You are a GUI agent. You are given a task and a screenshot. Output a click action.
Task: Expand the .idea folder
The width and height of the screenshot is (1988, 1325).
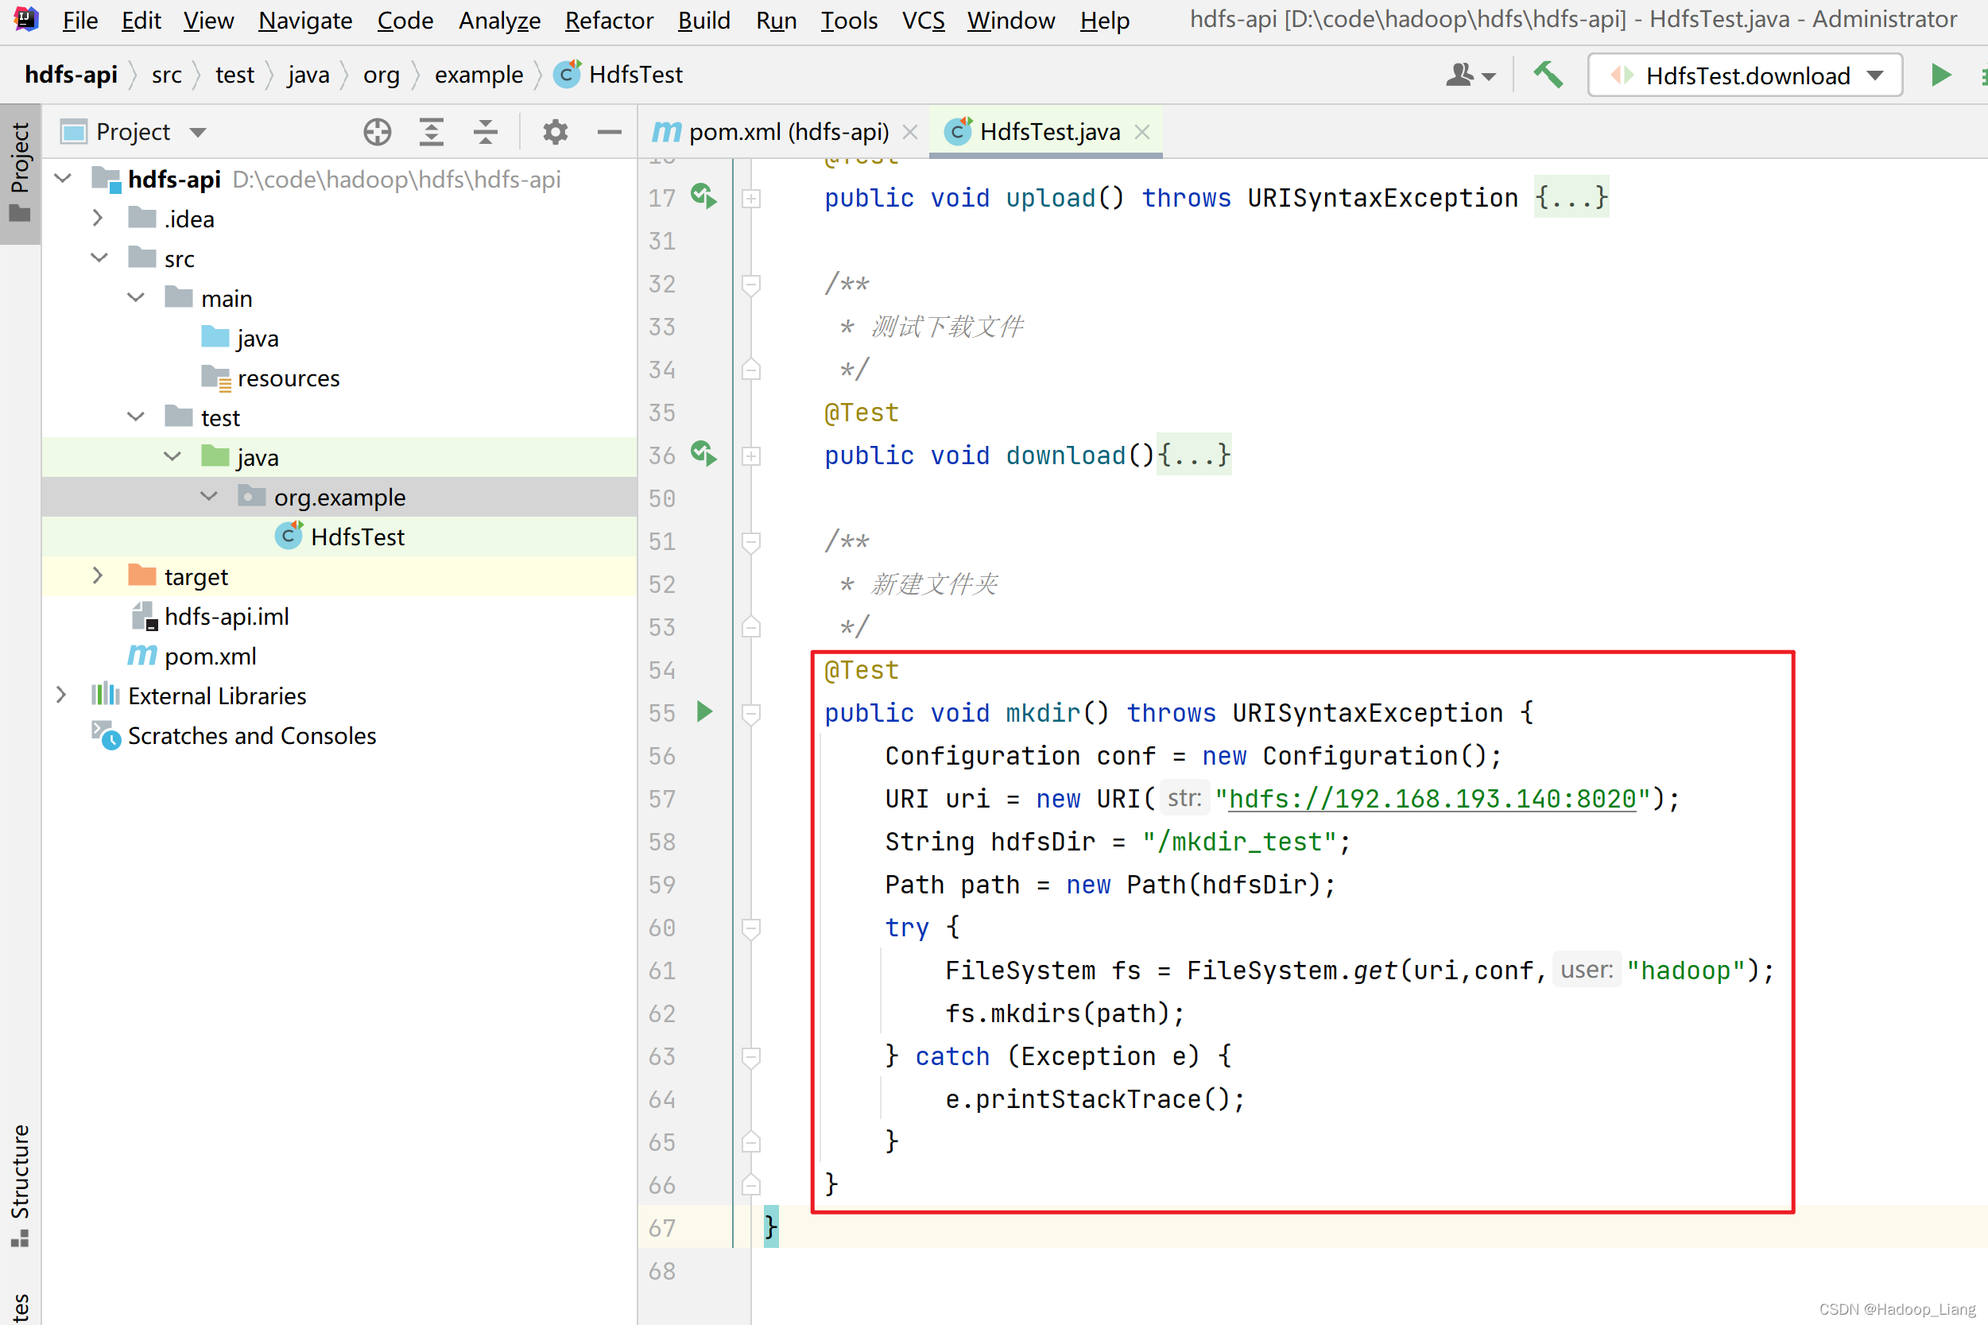click(x=97, y=218)
